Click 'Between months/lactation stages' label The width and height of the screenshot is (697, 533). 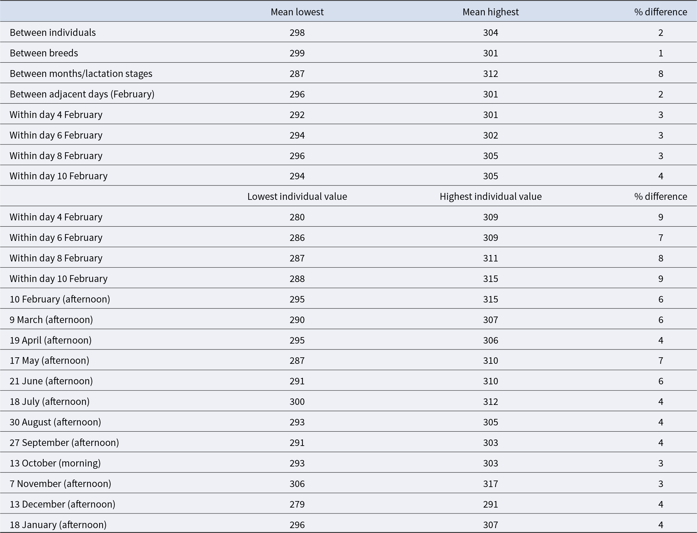(81, 74)
